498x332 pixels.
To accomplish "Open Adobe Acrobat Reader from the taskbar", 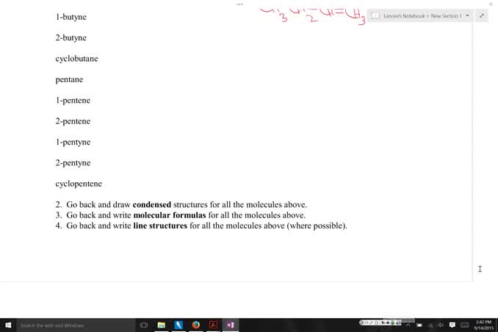I will click(x=213, y=325).
